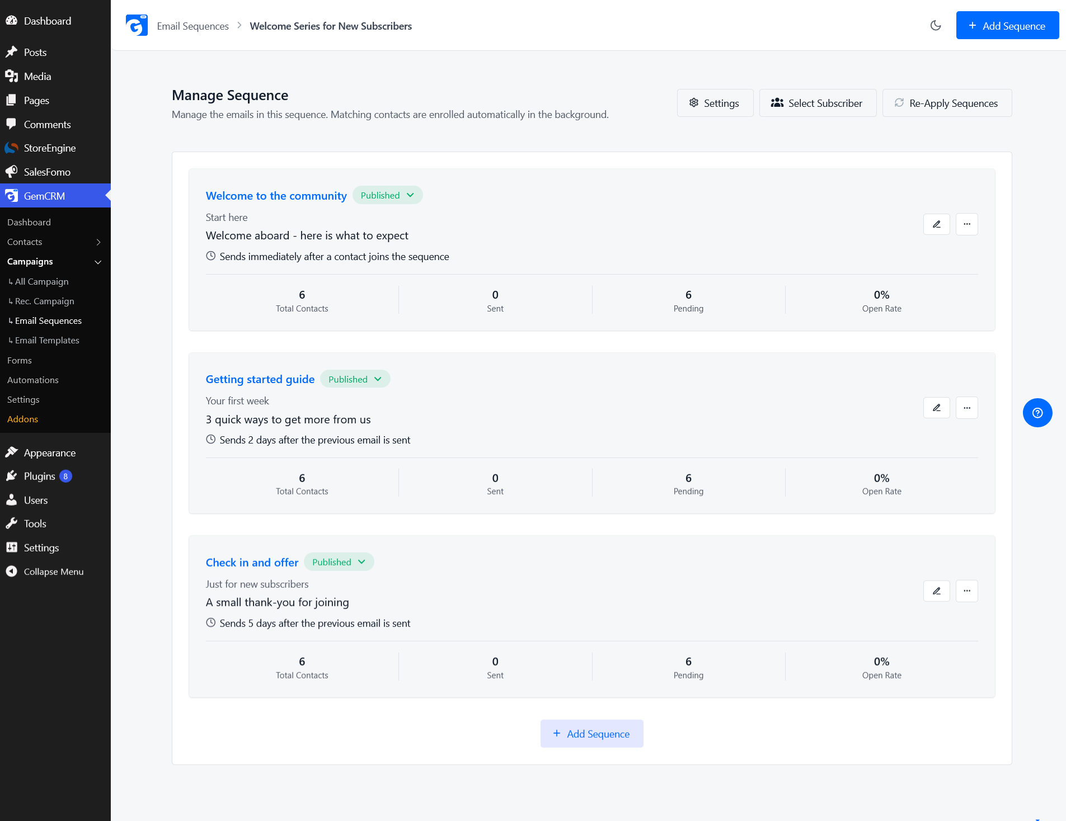Open Published status dropdown for 'Getting started guide'
Screen dimensions: 1066x821
point(355,379)
